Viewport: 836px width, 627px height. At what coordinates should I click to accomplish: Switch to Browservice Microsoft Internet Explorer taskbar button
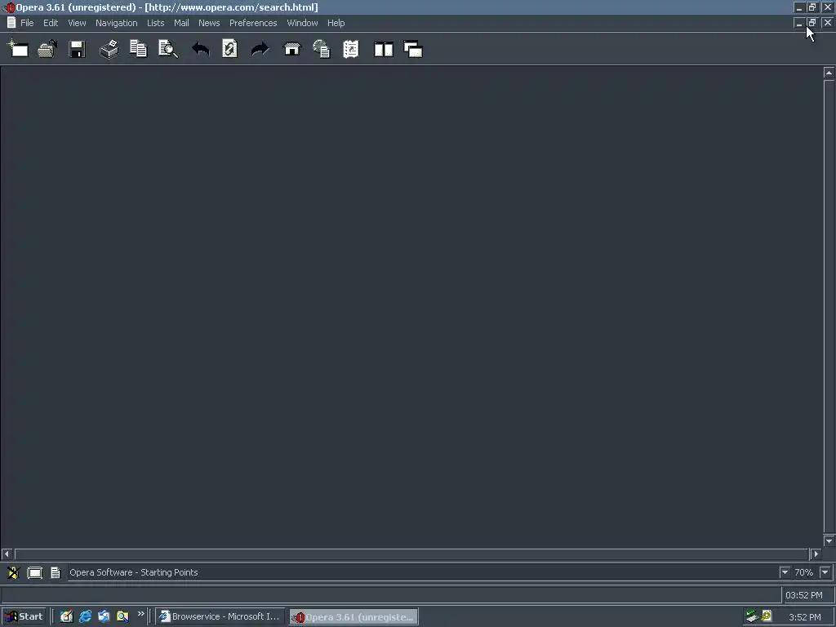220,617
